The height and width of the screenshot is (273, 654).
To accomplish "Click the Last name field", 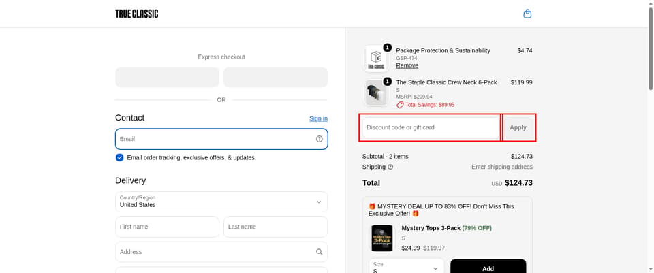I will pos(276,227).
